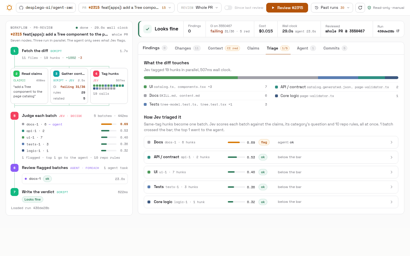Expand the Docs docs-1 triage row

tap(271, 142)
